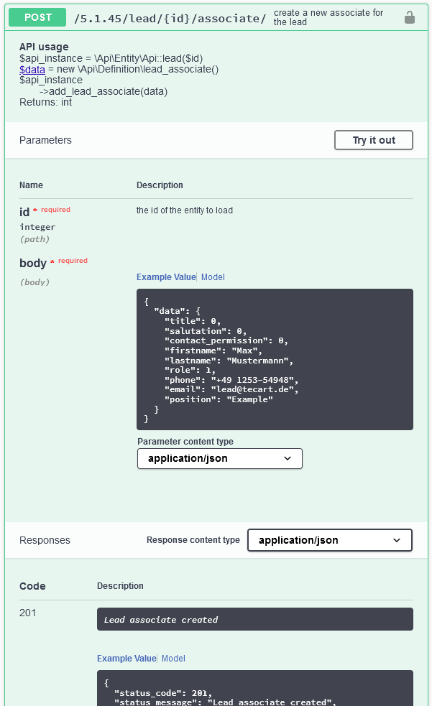Open the Parameter content type dropdown
This screenshot has height=706, width=432.
(x=219, y=458)
